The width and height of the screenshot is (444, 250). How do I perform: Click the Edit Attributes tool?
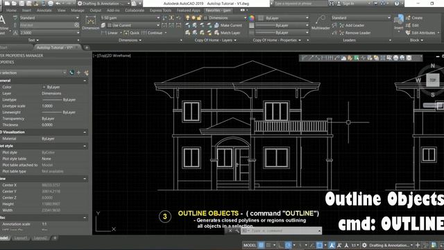pyautogui.click(x=420, y=33)
